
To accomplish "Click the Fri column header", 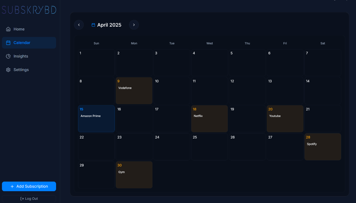I will pos(285,43).
